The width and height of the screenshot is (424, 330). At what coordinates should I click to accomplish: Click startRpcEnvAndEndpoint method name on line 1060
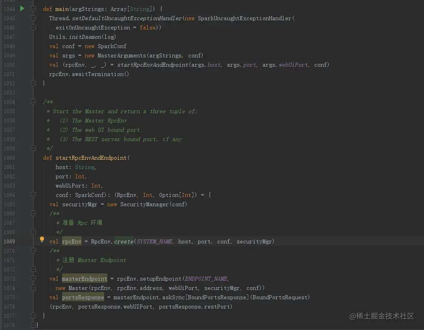pyautogui.click(x=91, y=158)
